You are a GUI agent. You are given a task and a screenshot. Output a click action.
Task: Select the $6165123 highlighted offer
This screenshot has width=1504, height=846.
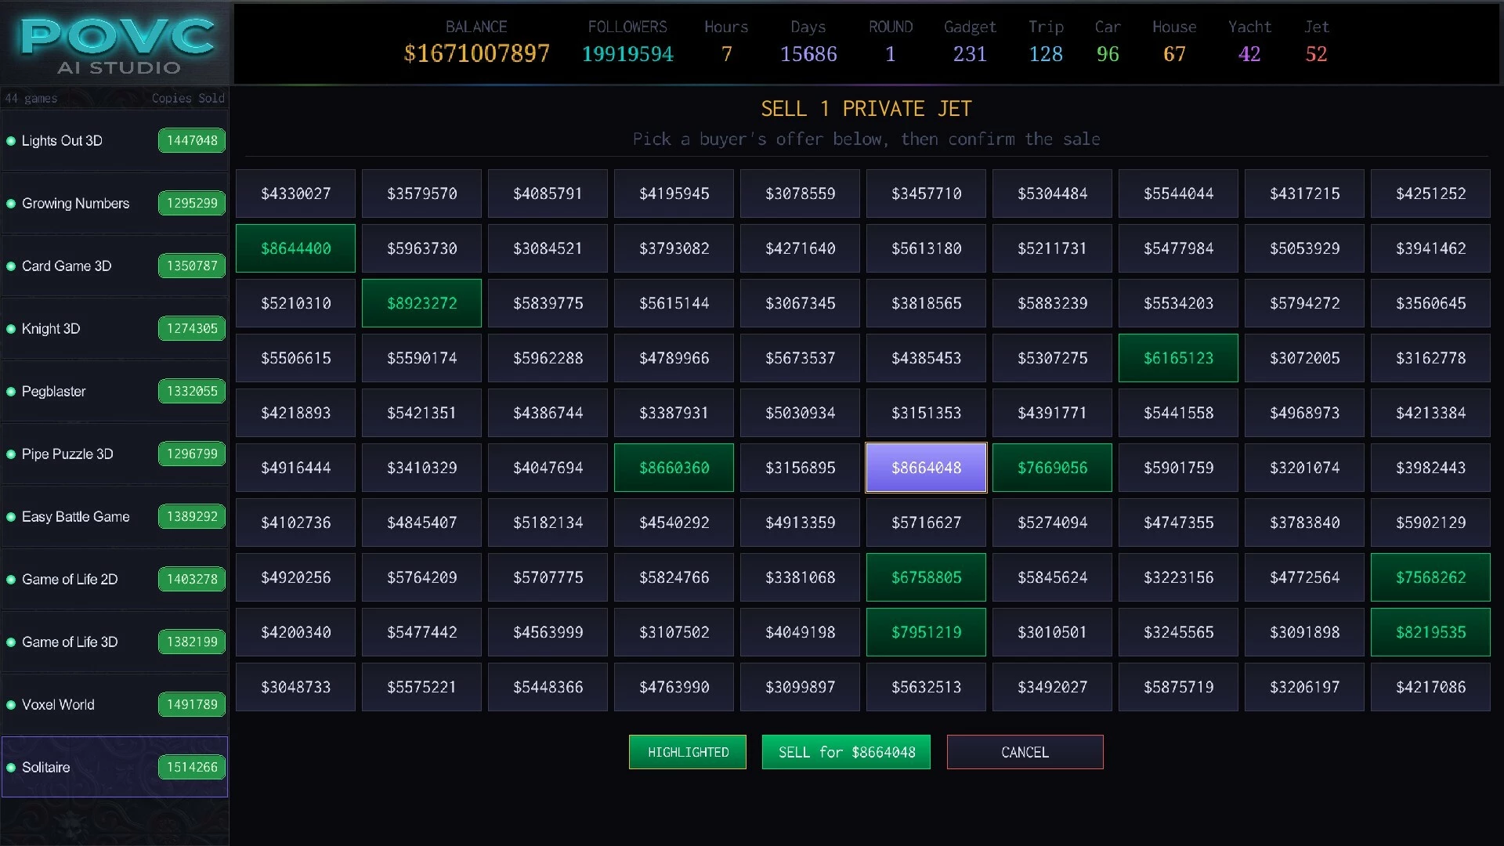(1178, 358)
